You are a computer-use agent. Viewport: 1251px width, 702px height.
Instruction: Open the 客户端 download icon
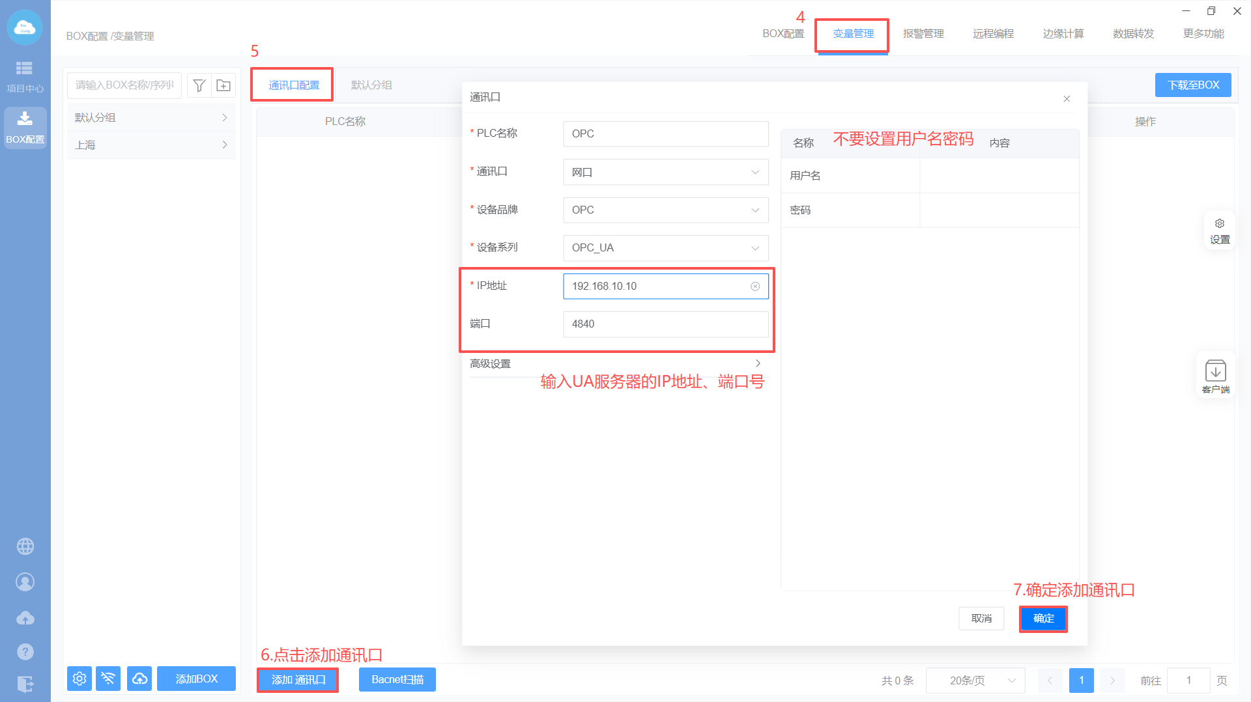tap(1215, 375)
